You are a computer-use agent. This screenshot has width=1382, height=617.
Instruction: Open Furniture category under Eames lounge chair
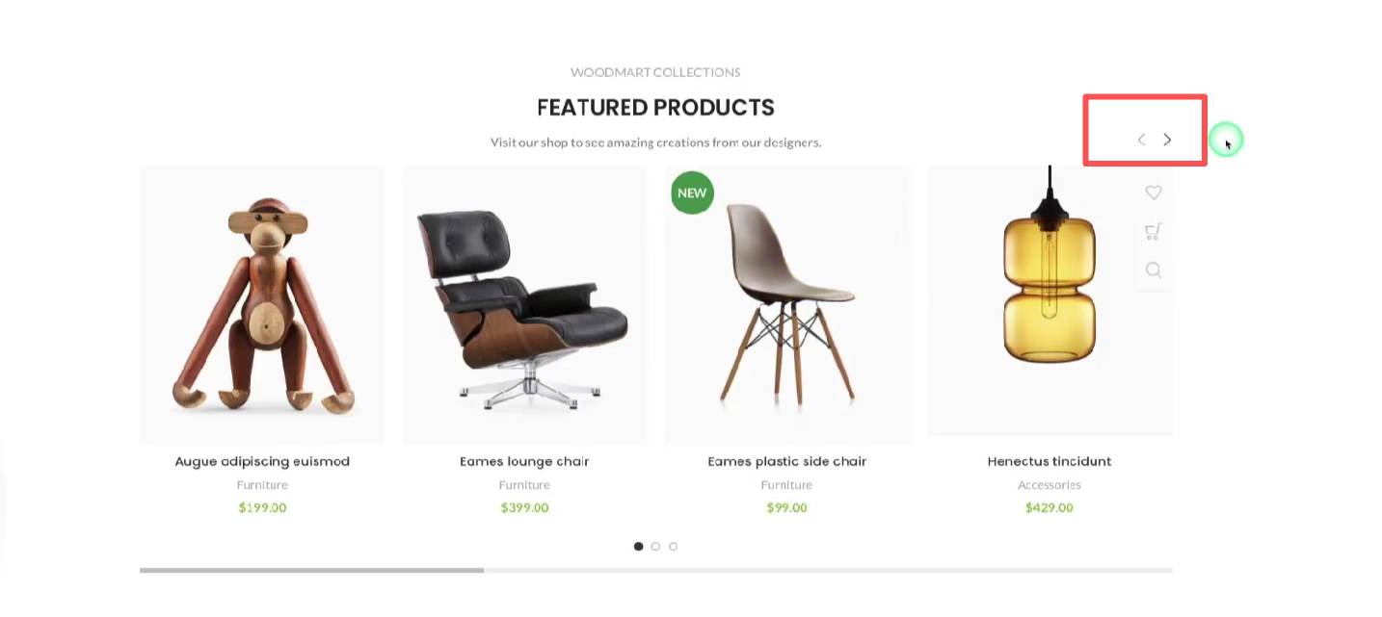tap(524, 485)
